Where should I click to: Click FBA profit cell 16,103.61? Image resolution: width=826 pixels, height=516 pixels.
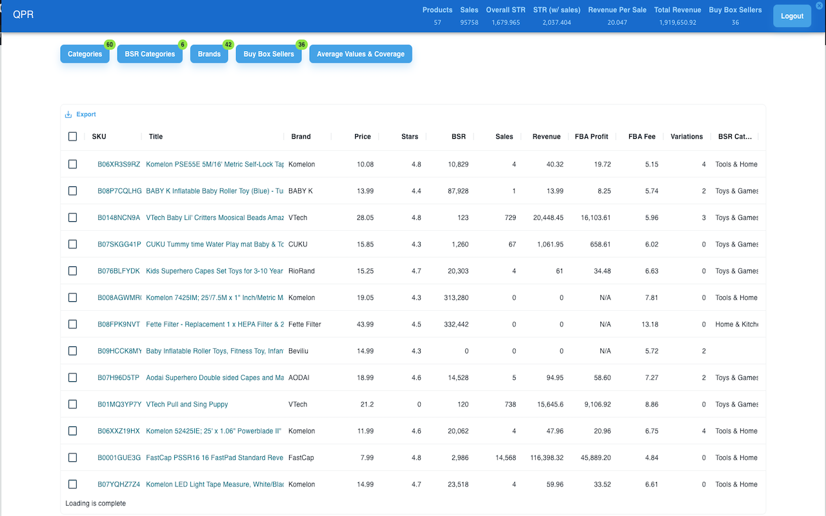596,218
